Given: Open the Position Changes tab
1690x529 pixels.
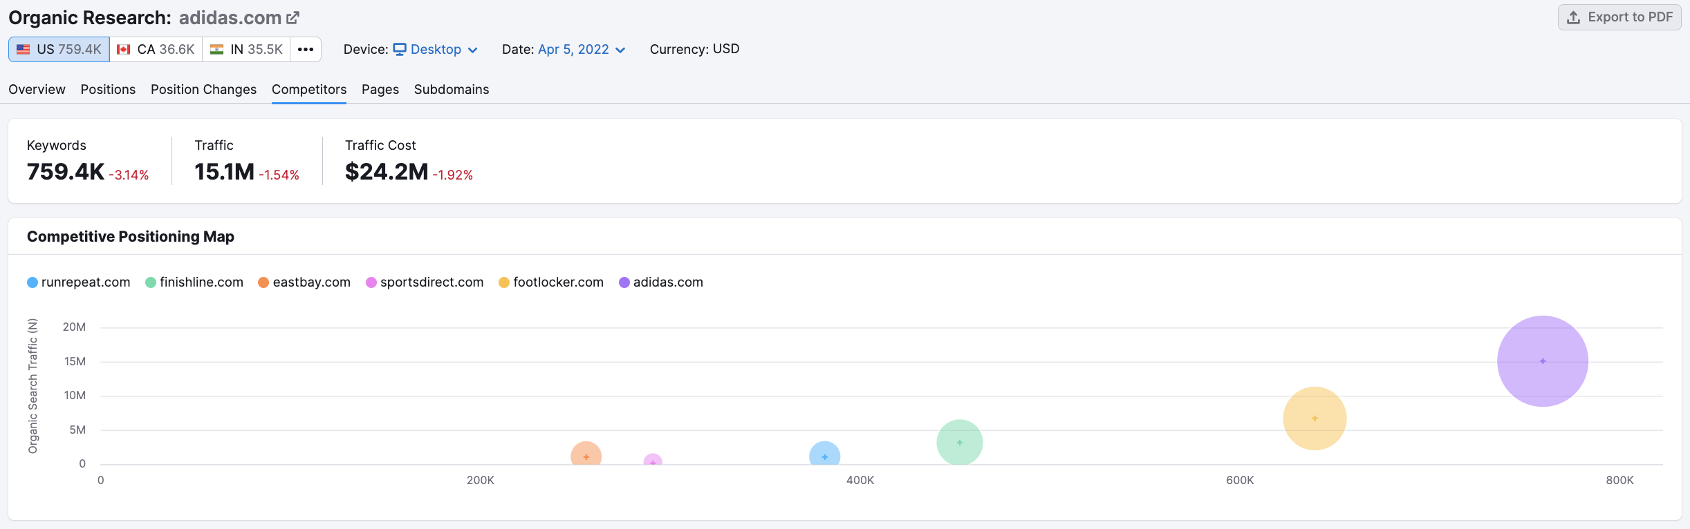Looking at the screenshot, I should [x=203, y=90].
